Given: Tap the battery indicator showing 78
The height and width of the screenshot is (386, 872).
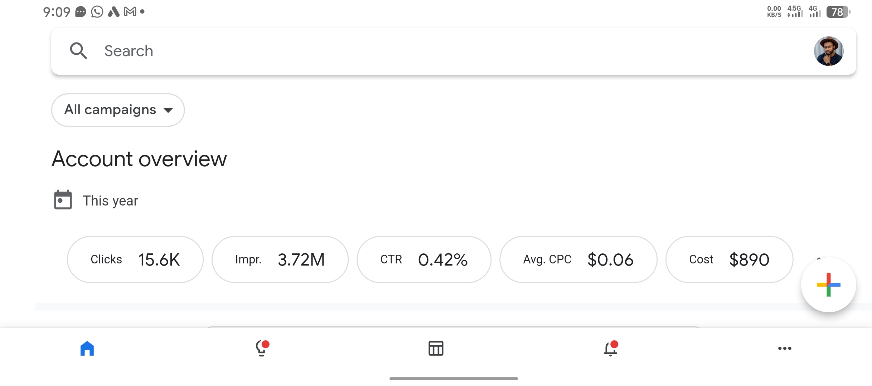Looking at the screenshot, I should (x=838, y=12).
